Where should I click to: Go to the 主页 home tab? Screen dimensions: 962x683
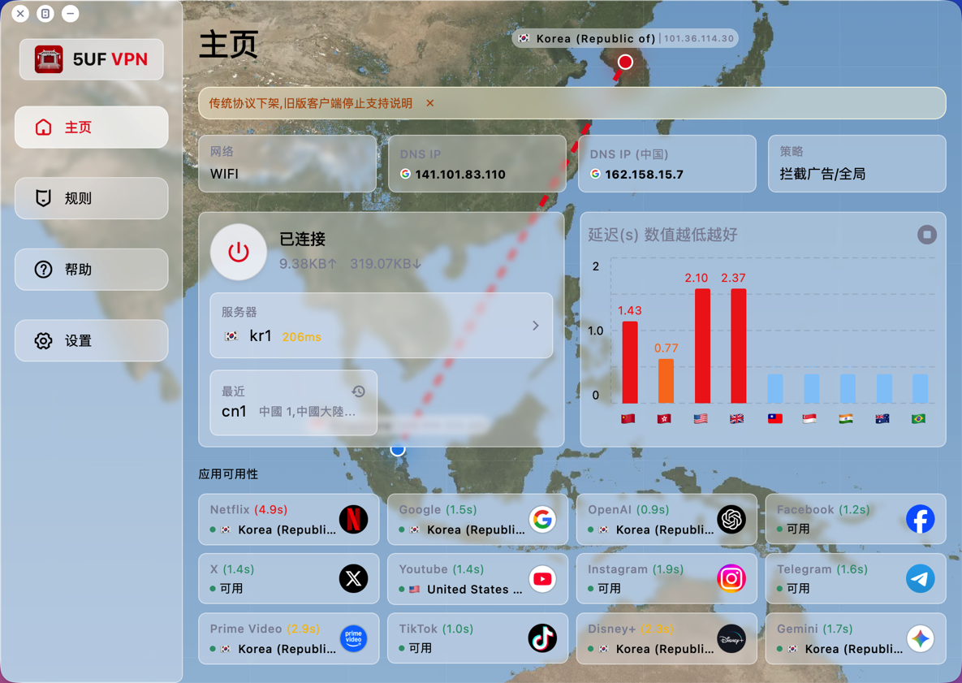tap(92, 128)
